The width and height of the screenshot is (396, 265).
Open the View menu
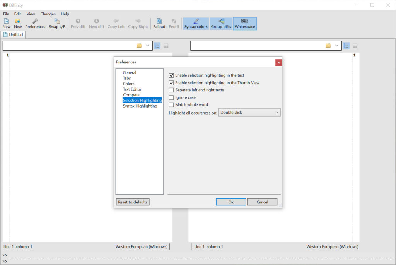click(x=31, y=14)
